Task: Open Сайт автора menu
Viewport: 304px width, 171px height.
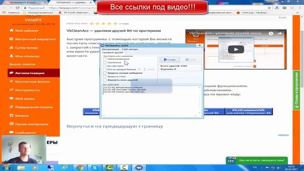Action: pyautogui.click(x=130, y=49)
